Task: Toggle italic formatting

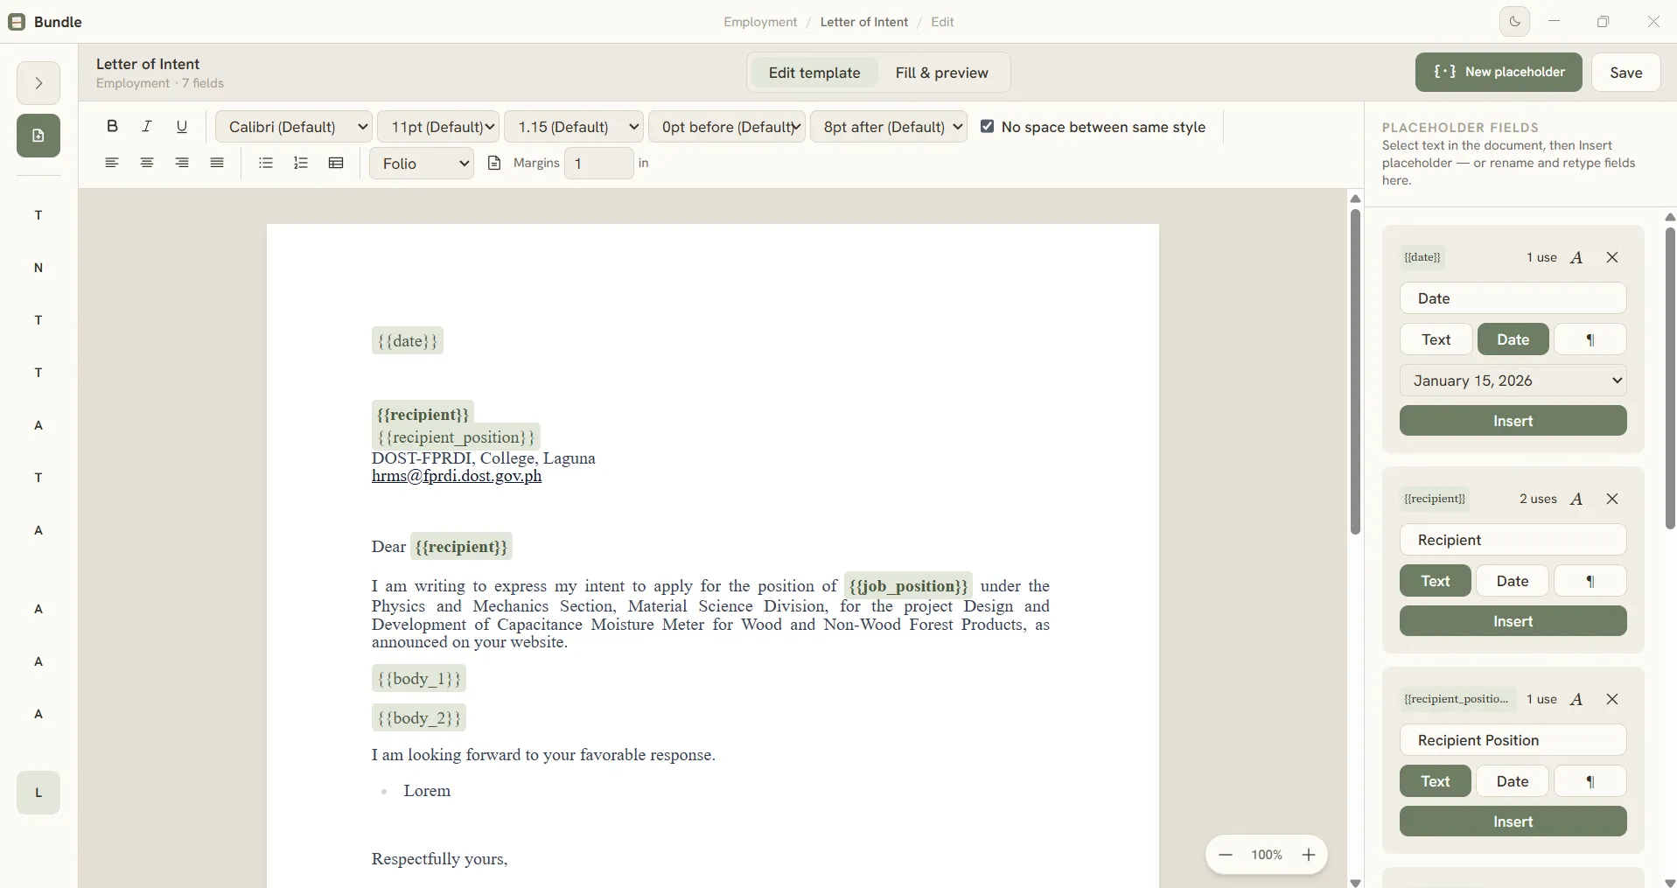Action: coord(147,126)
